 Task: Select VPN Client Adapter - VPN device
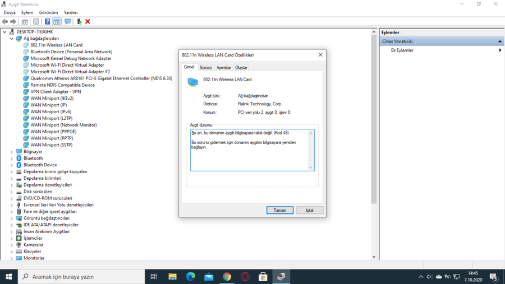(x=56, y=92)
